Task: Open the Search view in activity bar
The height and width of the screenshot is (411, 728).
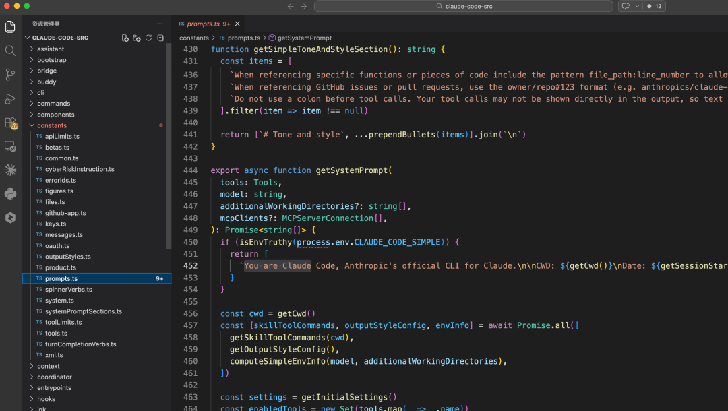Action: pos(10,51)
